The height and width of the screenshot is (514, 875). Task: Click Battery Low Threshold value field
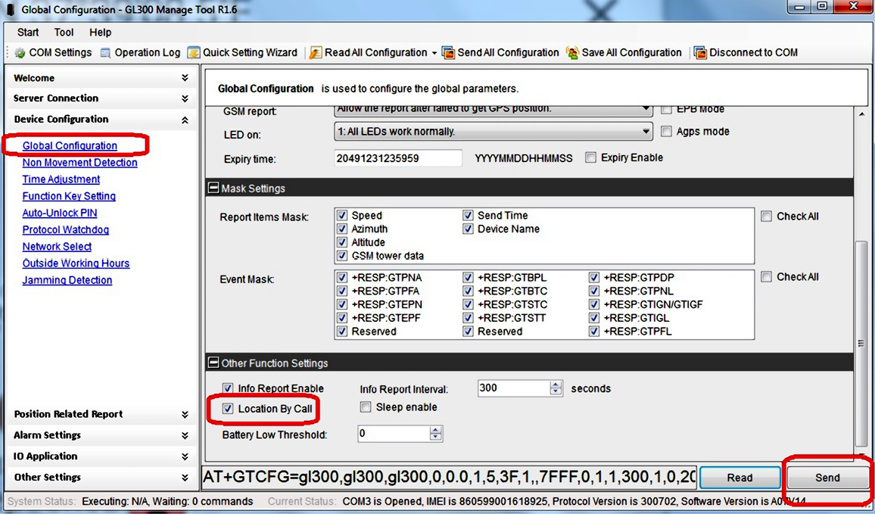click(394, 434)
